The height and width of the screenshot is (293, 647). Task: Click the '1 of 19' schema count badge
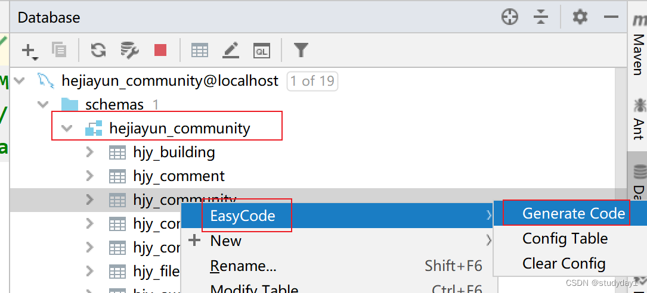pos(312,81)
